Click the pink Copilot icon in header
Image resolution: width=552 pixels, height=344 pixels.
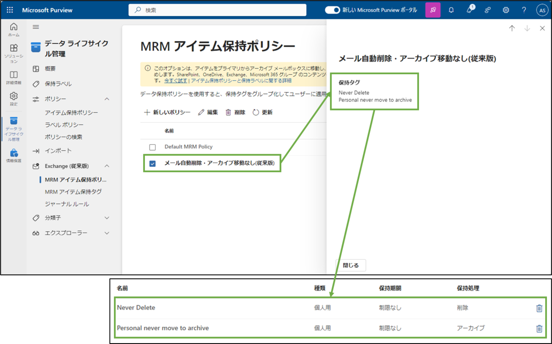pyautogui.click(x=433, y=10)
